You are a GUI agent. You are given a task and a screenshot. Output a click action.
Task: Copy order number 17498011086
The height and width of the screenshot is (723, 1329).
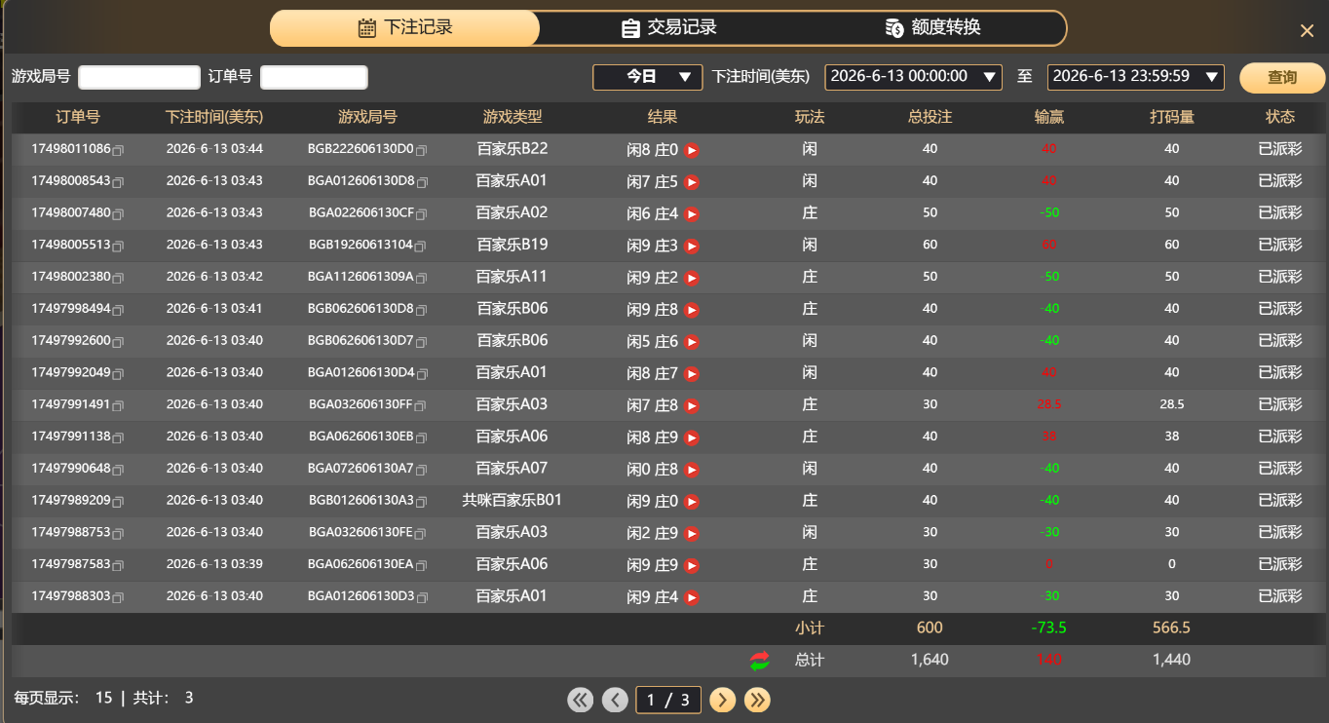[118, 151]
